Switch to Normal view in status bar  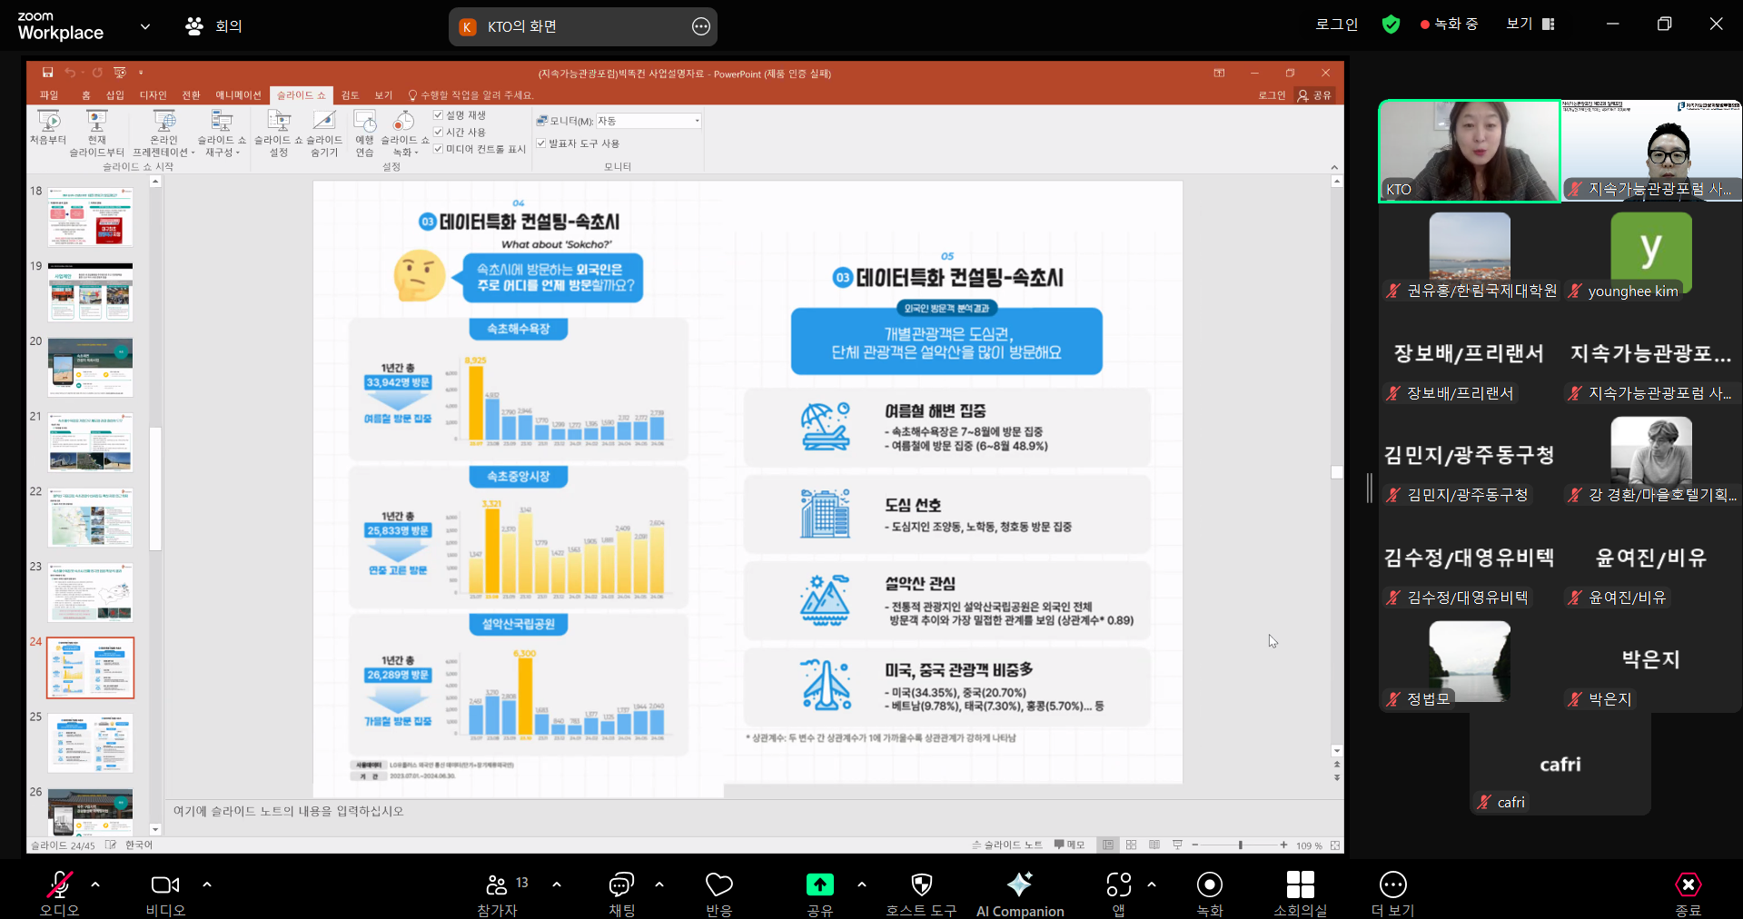(1108, 845)
